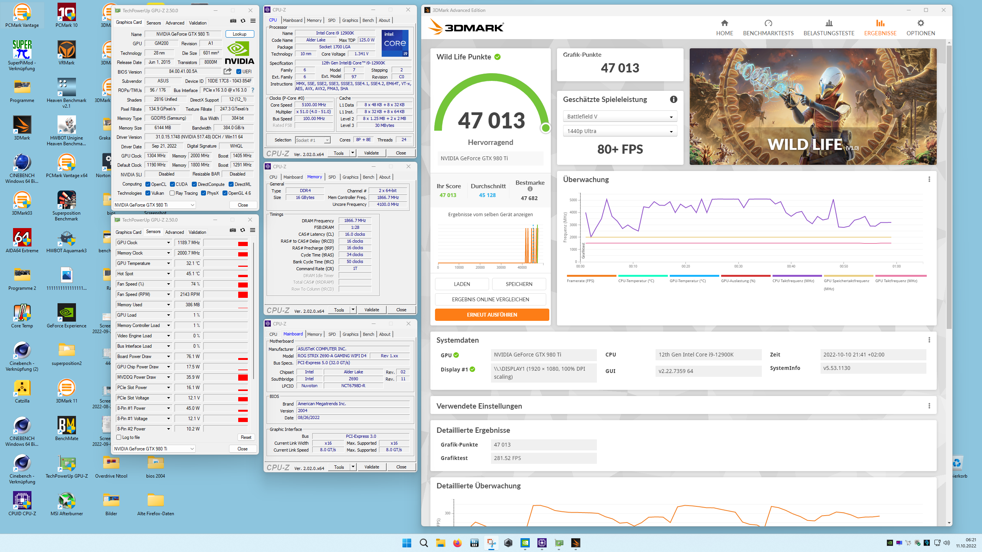Open the BENCHMARKTESTS section in 3DMark

coord(768,28)
